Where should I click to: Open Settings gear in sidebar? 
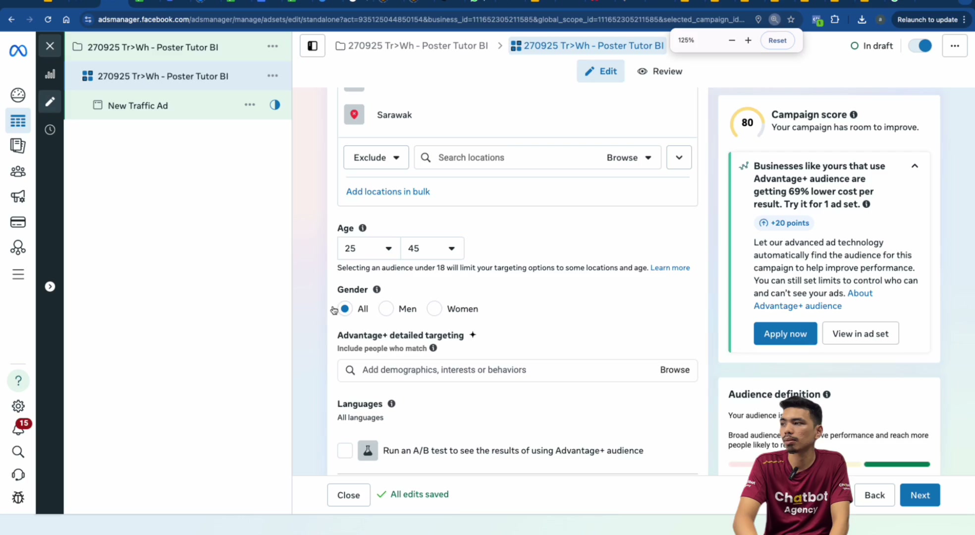(18, 406)
